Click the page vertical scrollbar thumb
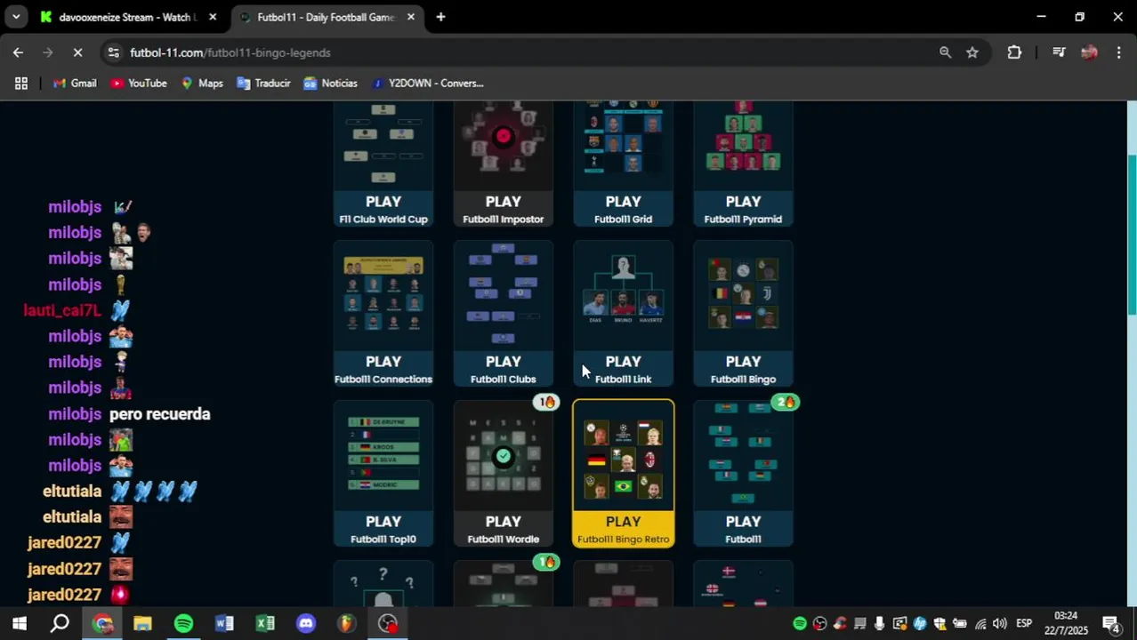Image resolution: width=1137 pixels, height=640 pixels. point(1132,234)
